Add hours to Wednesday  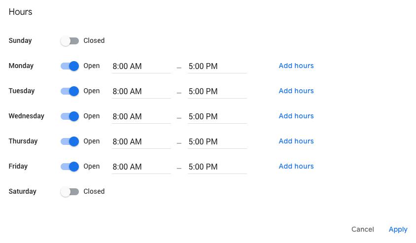tap(296, 116)
